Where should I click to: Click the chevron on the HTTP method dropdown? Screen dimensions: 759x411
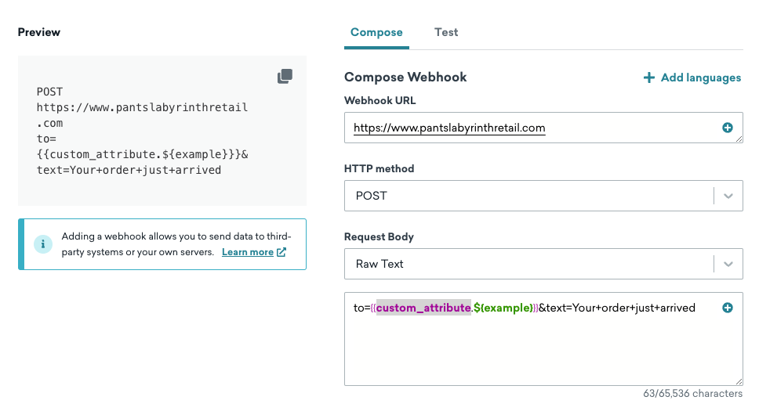[728, 196]
